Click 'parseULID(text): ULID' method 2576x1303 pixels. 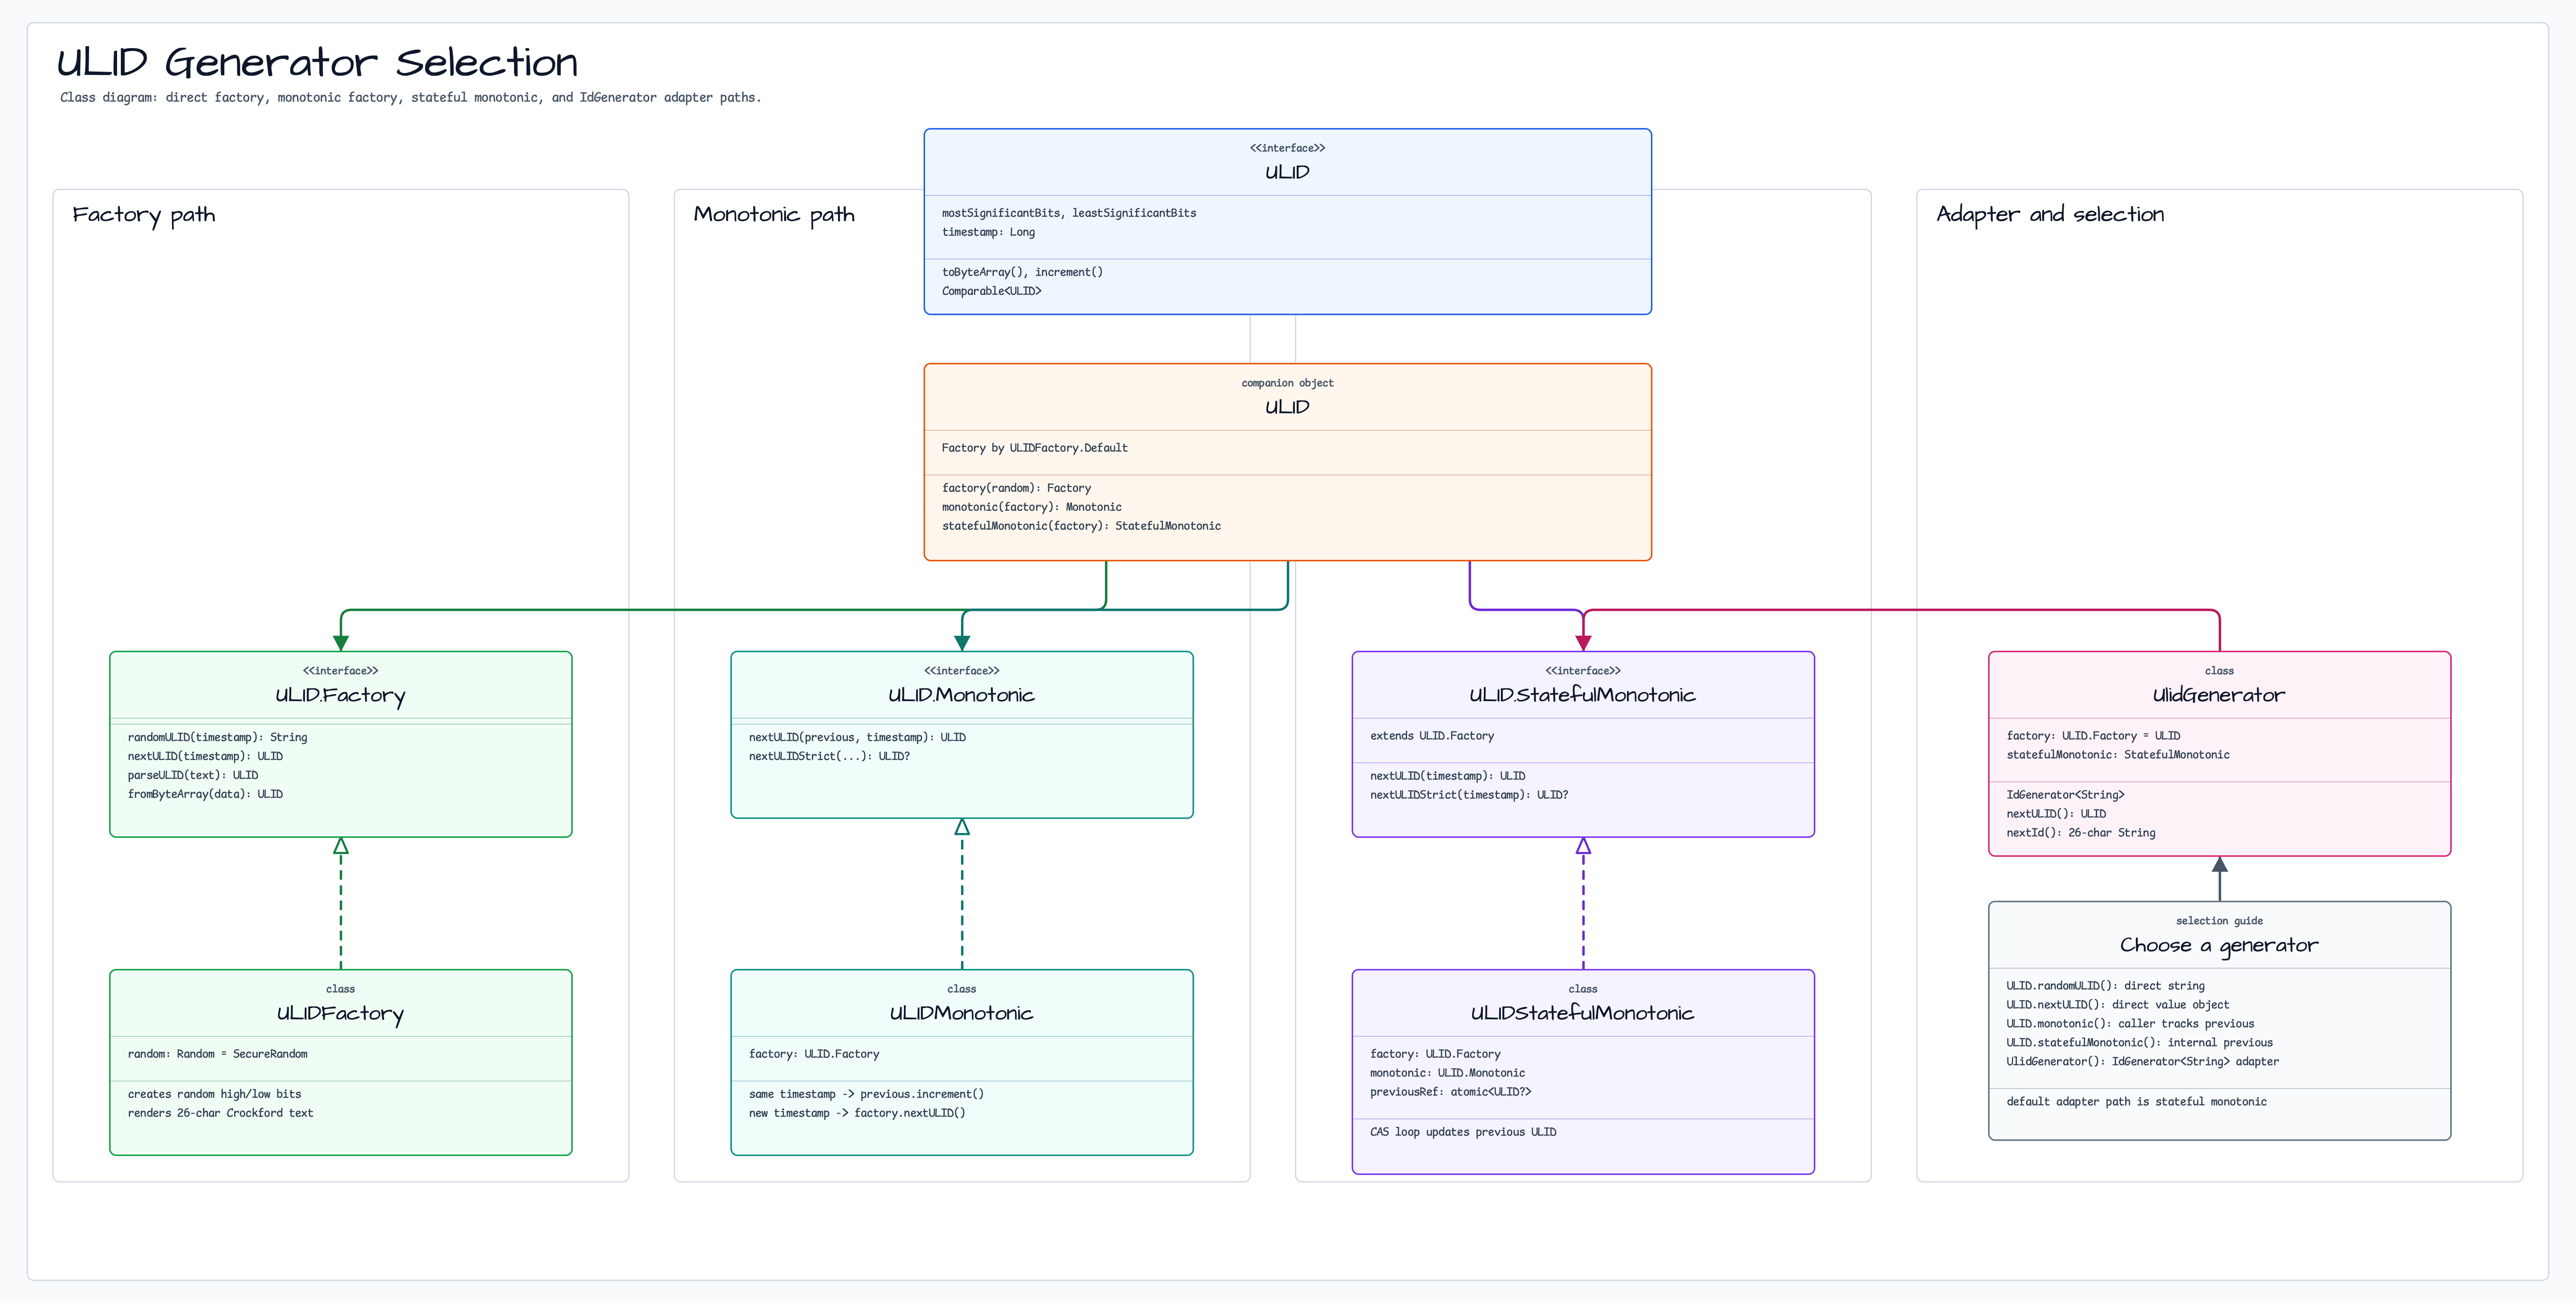point(193,775)
